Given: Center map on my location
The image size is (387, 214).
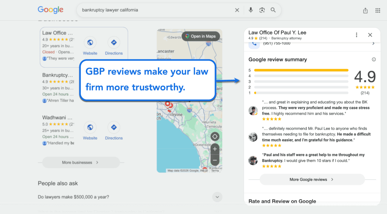Looking at the screenshot, I should tap(215, 136).
